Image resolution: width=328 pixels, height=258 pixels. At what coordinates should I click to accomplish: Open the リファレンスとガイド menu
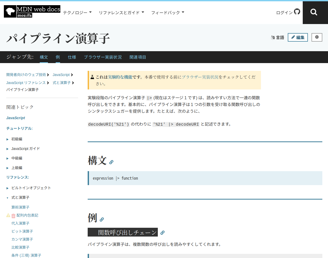(121, 12)
